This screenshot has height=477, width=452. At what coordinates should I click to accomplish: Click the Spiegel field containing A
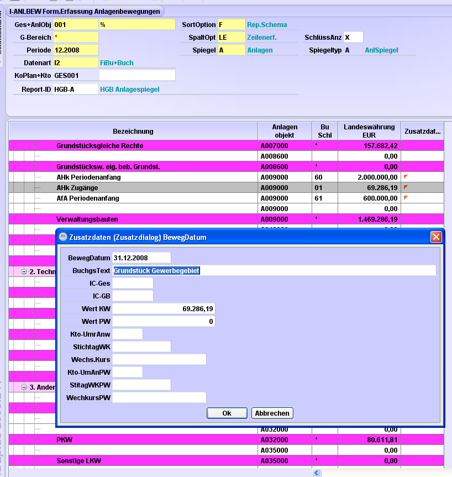(x=232, y=50)
